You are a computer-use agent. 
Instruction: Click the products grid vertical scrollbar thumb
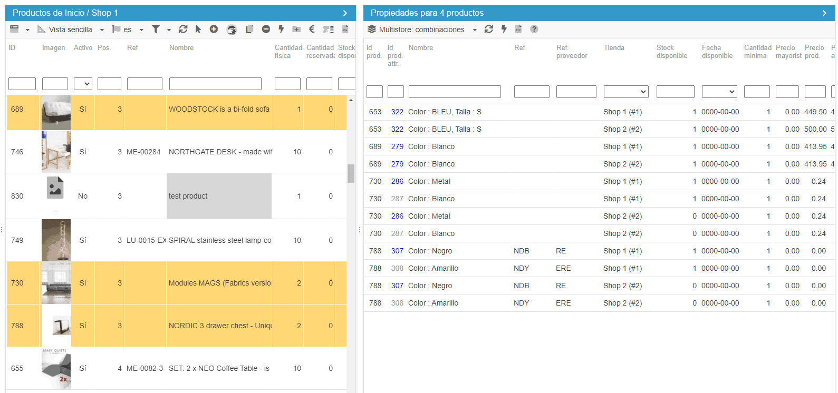click(x=351, y=173)
